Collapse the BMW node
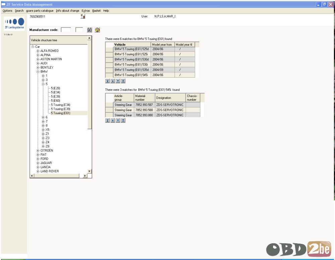The width and height of the screenshot is (335, 260). click(x=38, y=72)
